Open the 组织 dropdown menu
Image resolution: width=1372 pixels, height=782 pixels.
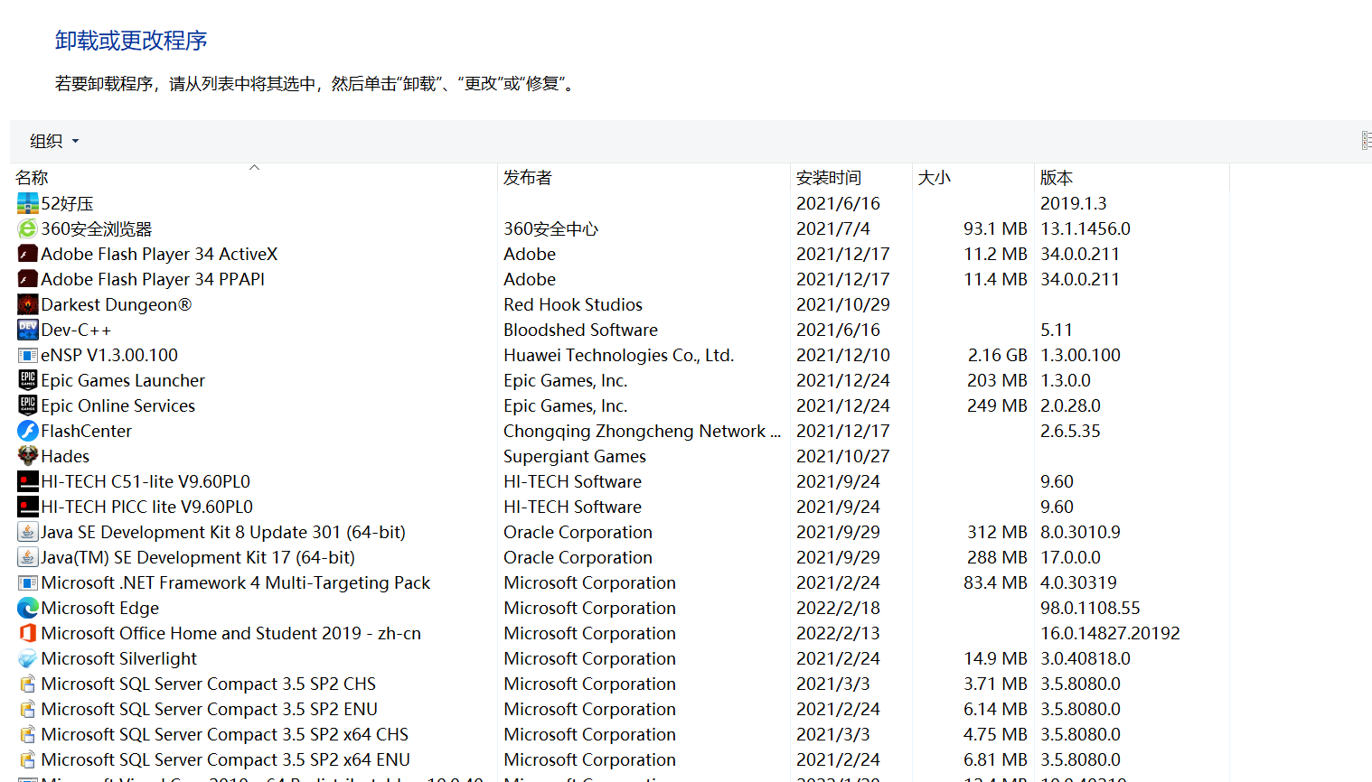point(54,141)
